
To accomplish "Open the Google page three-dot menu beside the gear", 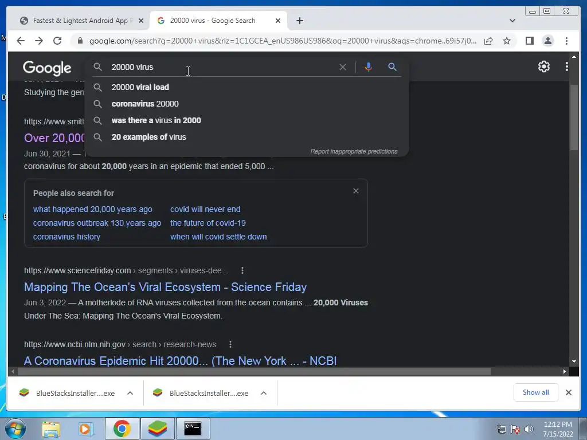I will (567, 66).
